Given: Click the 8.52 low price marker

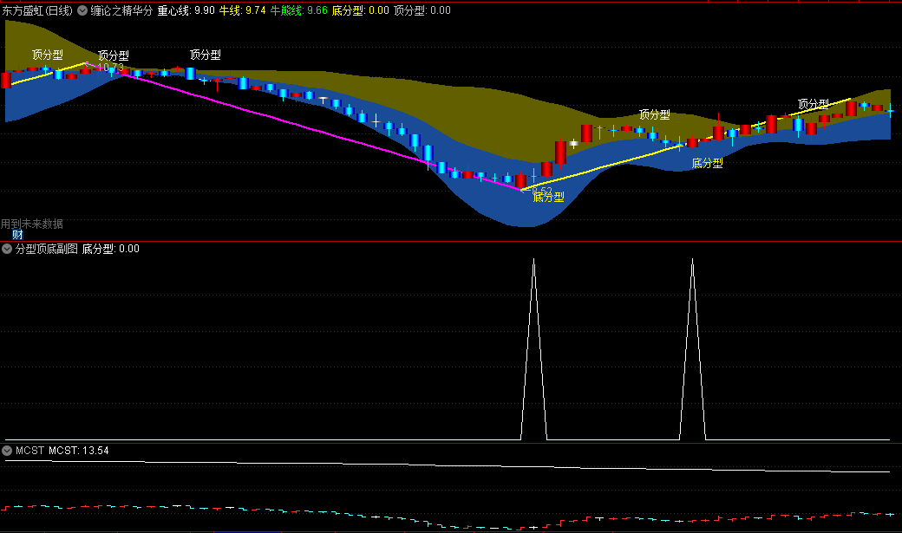Looking at the screenshot, I should tap(542, 190).
